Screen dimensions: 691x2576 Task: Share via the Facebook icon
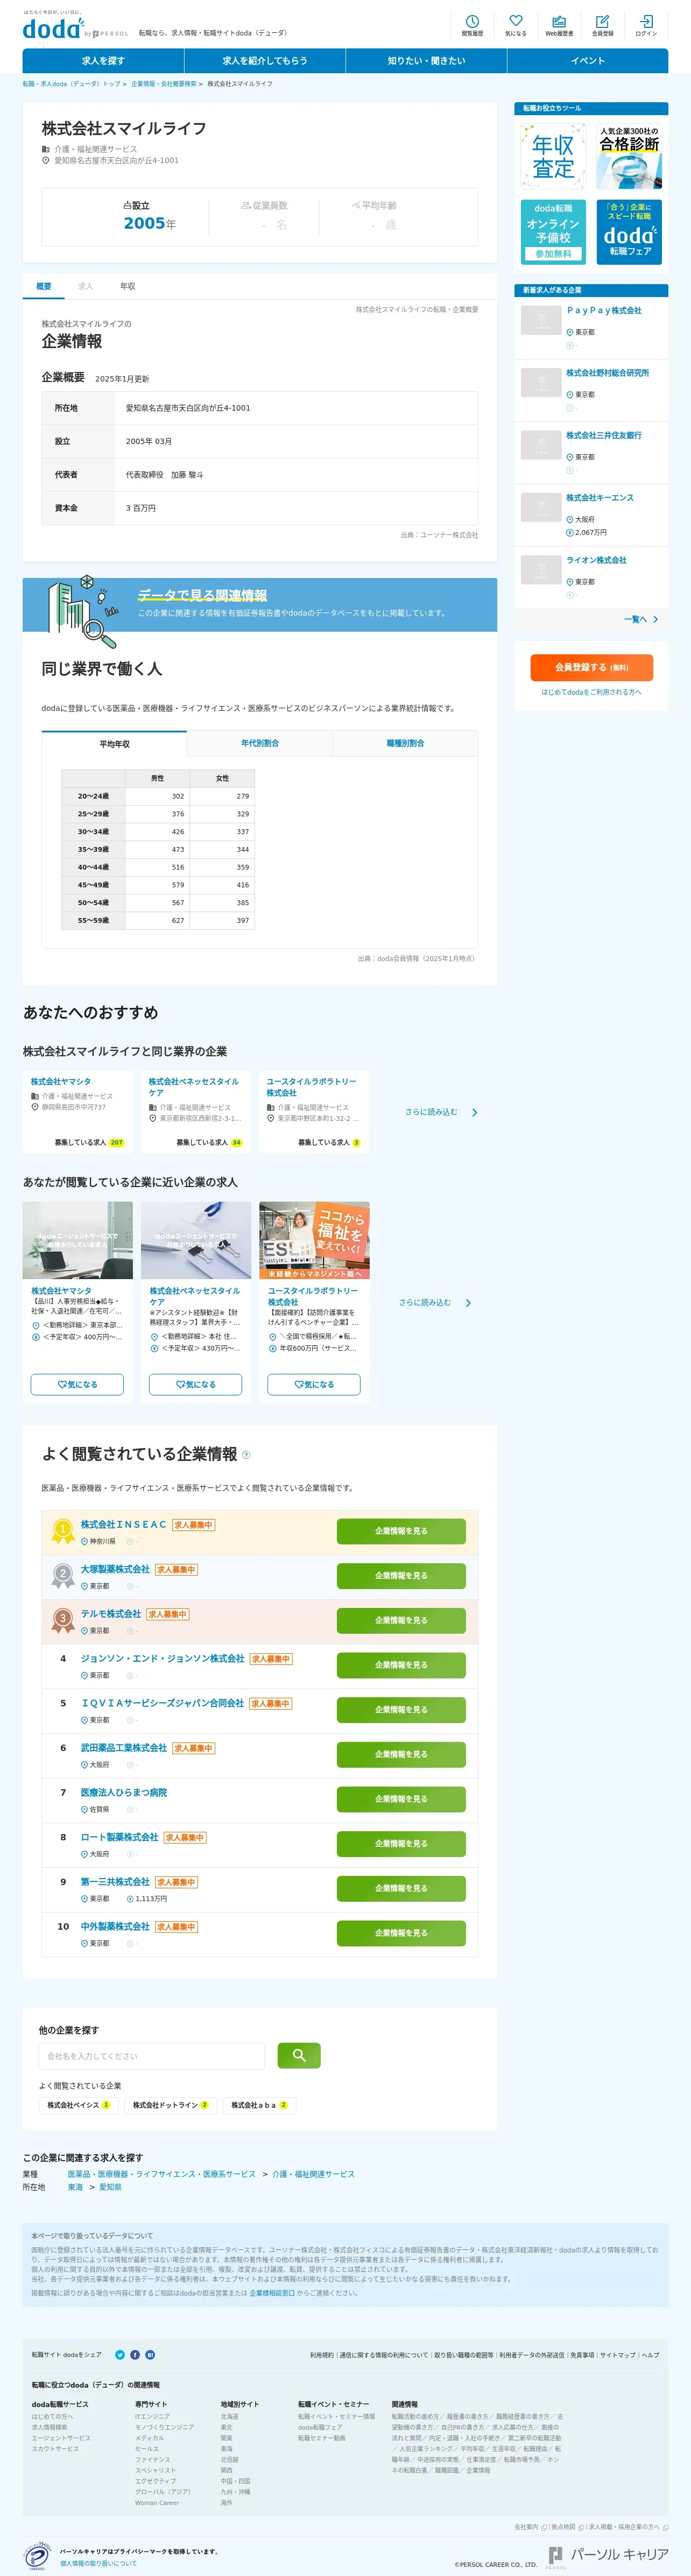pyautogui.click(x=135, y=2355)
